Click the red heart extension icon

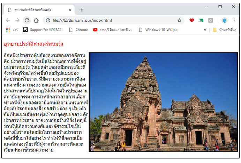coord(191,20)
